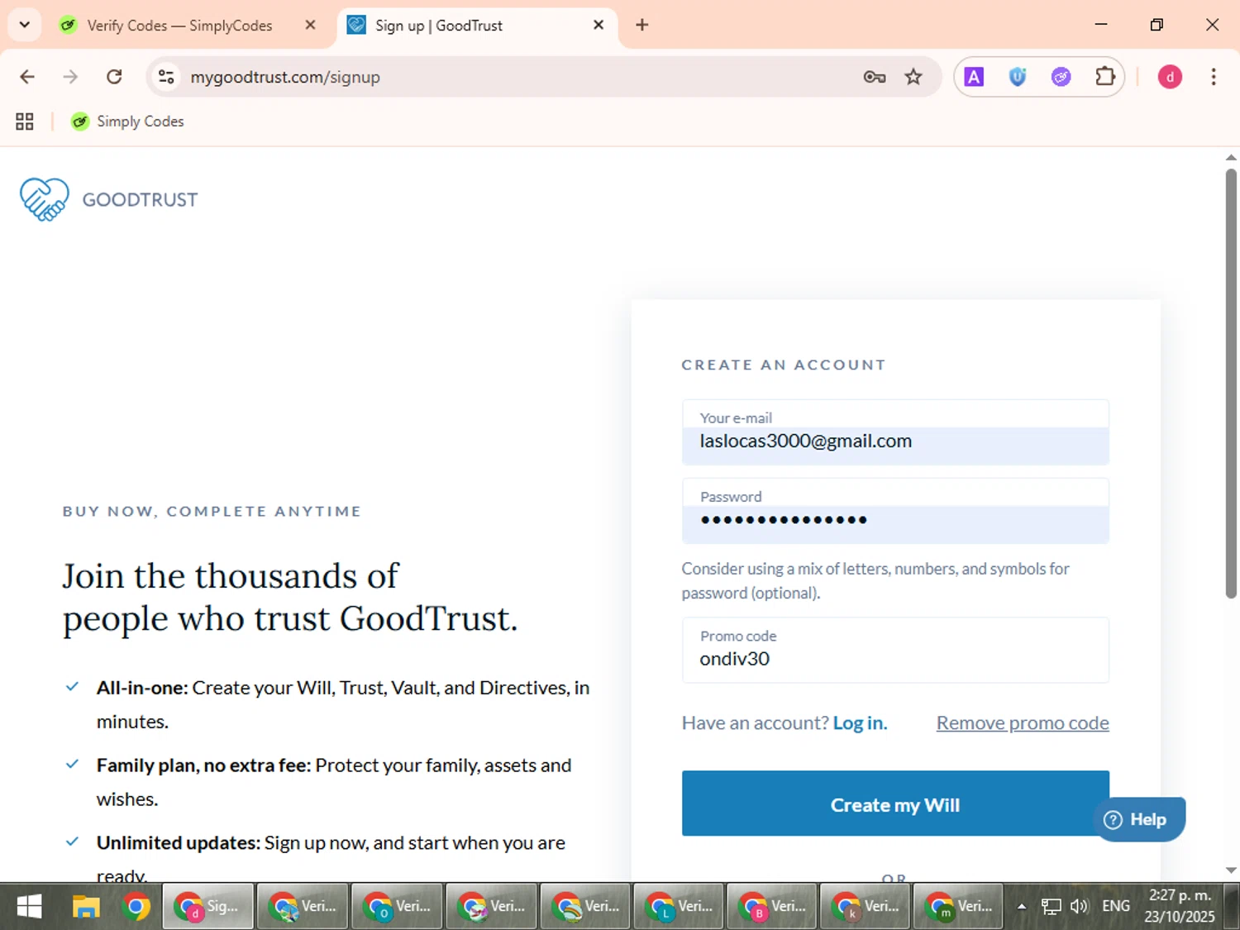Click the All-in-one bullet text
Screen dimensions: 1240x930
(343, 704)
